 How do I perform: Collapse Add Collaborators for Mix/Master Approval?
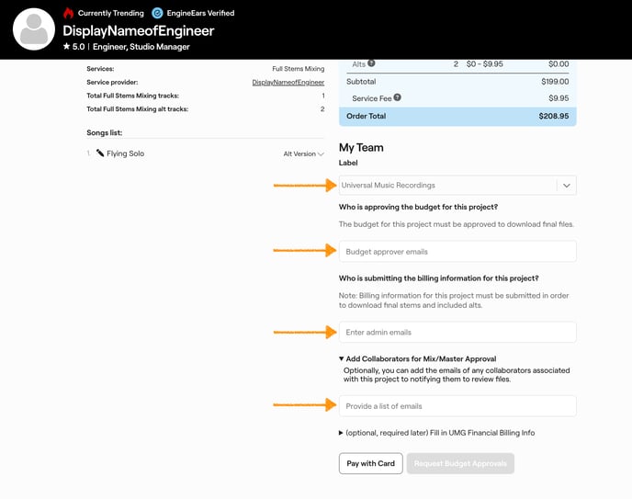[x=342, y=359]
